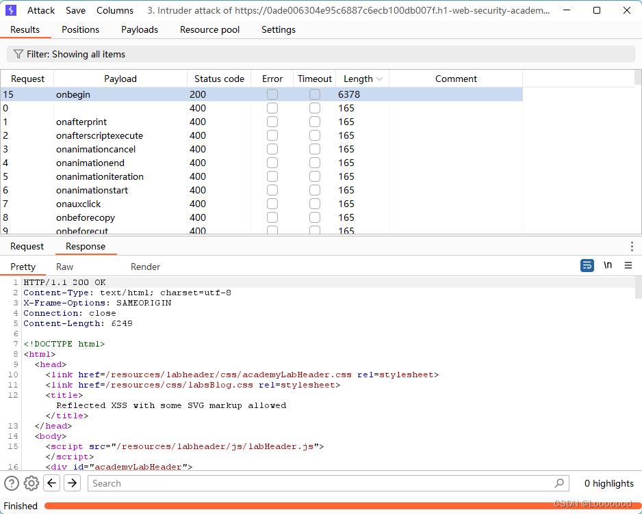This screenshot has width=642, height=514.
Task: Click the Burp Intruder lightning icon
Action: tap(11, 10)
